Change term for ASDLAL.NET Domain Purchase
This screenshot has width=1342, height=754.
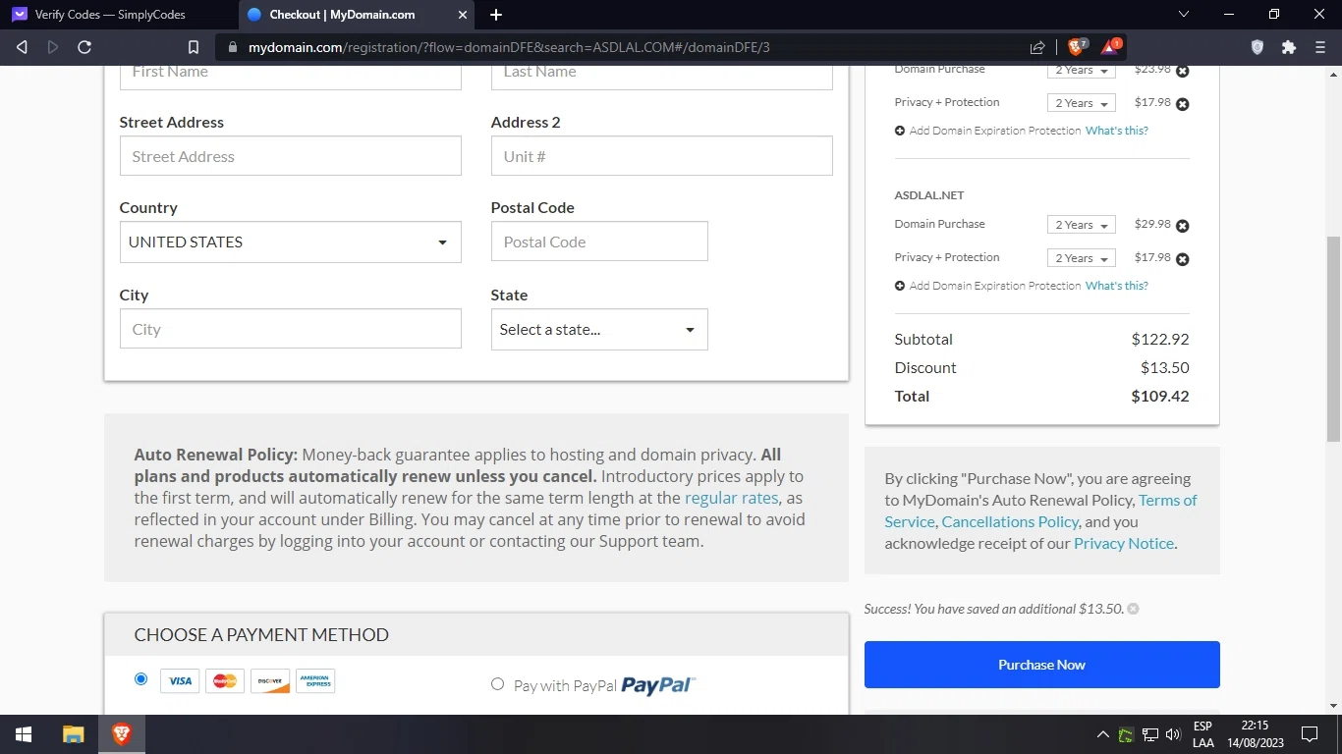point(1081,225)
